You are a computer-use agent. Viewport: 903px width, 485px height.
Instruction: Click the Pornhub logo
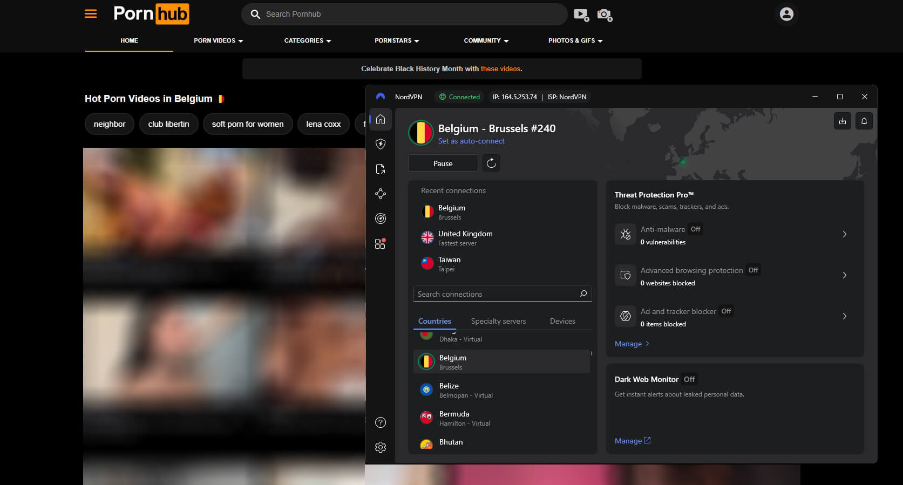(151, 14)
